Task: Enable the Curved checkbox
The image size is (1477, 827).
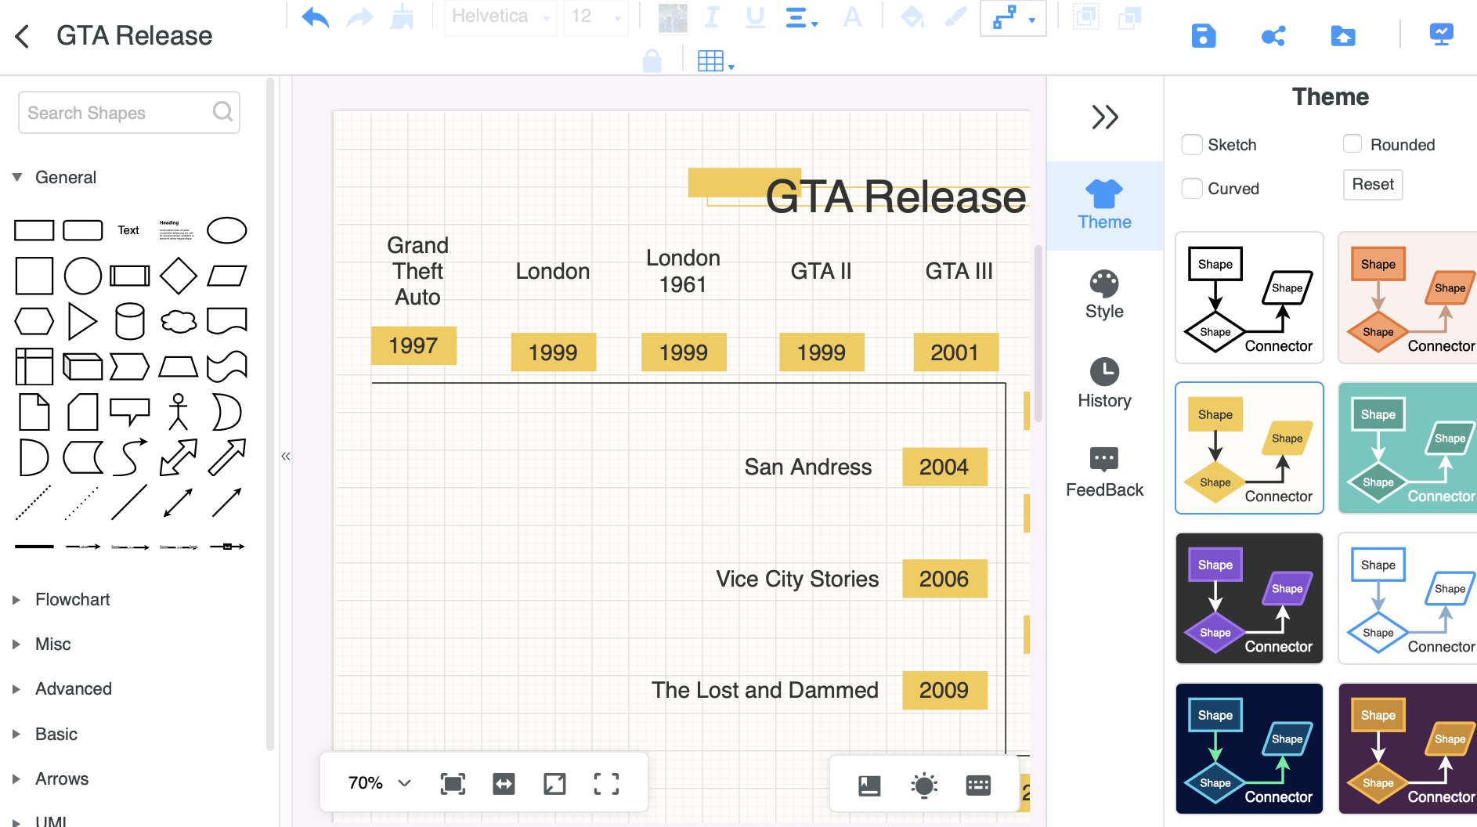Action: click(1192, 189)
